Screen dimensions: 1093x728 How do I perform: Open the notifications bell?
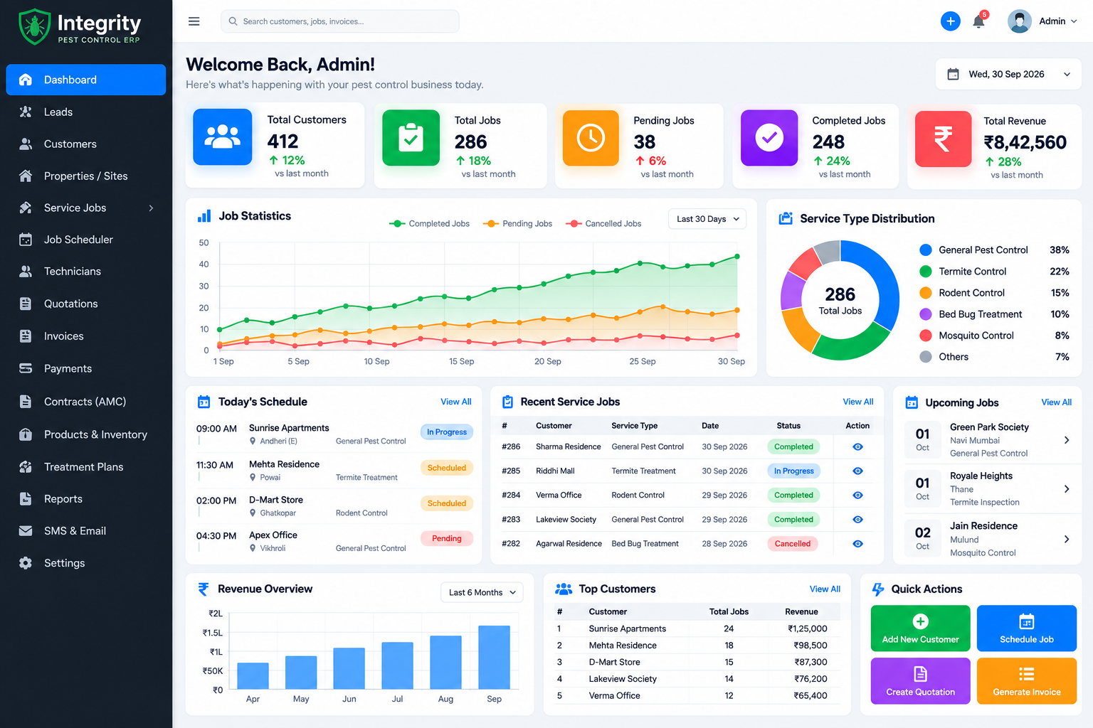coord(979,21)
